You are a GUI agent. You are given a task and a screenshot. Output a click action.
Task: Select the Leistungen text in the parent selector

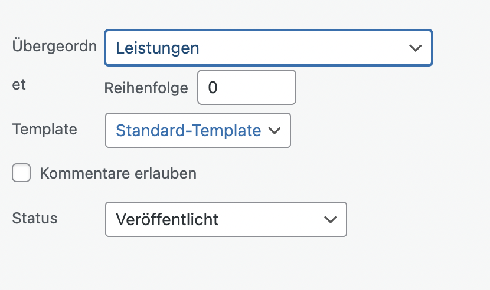[158, 48]
